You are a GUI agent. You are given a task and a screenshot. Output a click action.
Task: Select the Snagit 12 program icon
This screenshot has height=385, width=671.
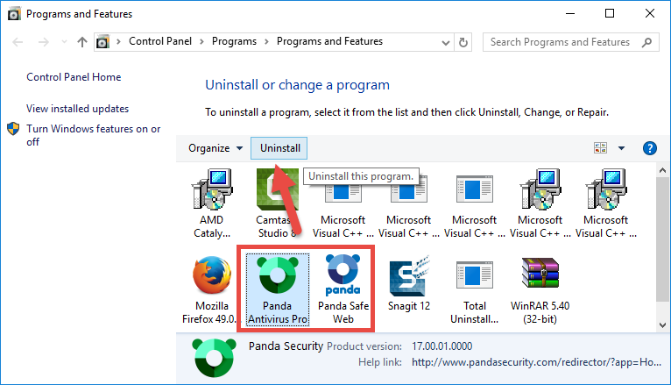(x=409, y=275)
